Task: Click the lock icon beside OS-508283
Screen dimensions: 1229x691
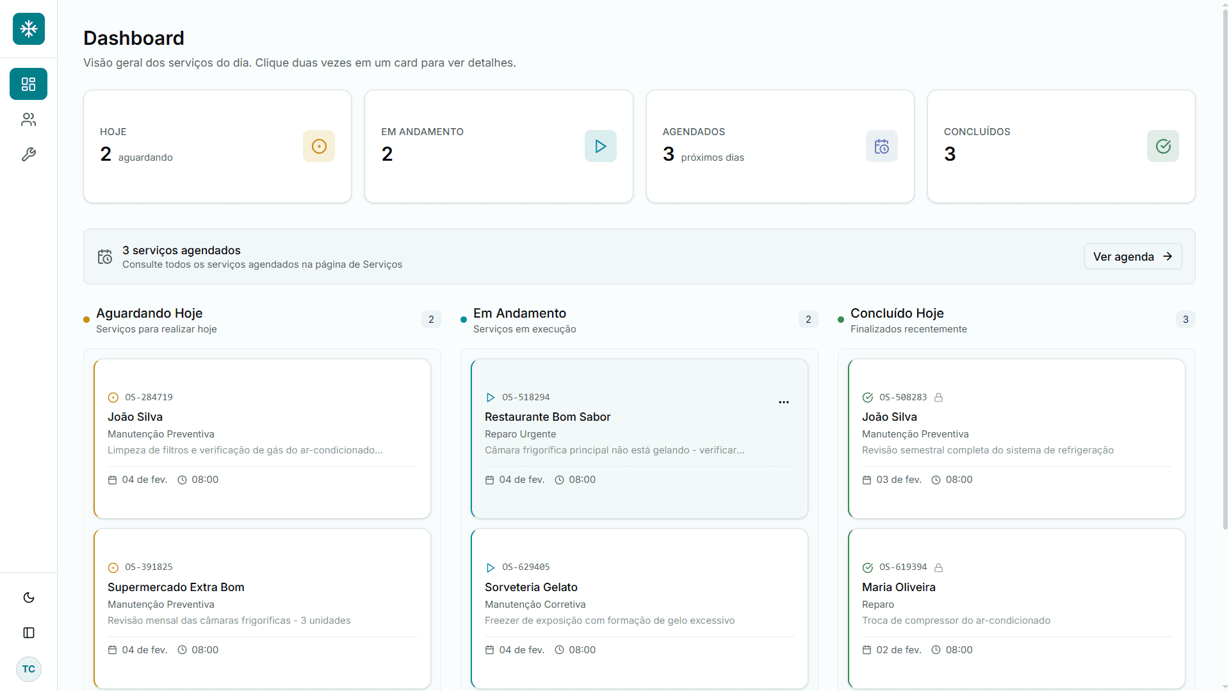Action: tap(938, 398)
